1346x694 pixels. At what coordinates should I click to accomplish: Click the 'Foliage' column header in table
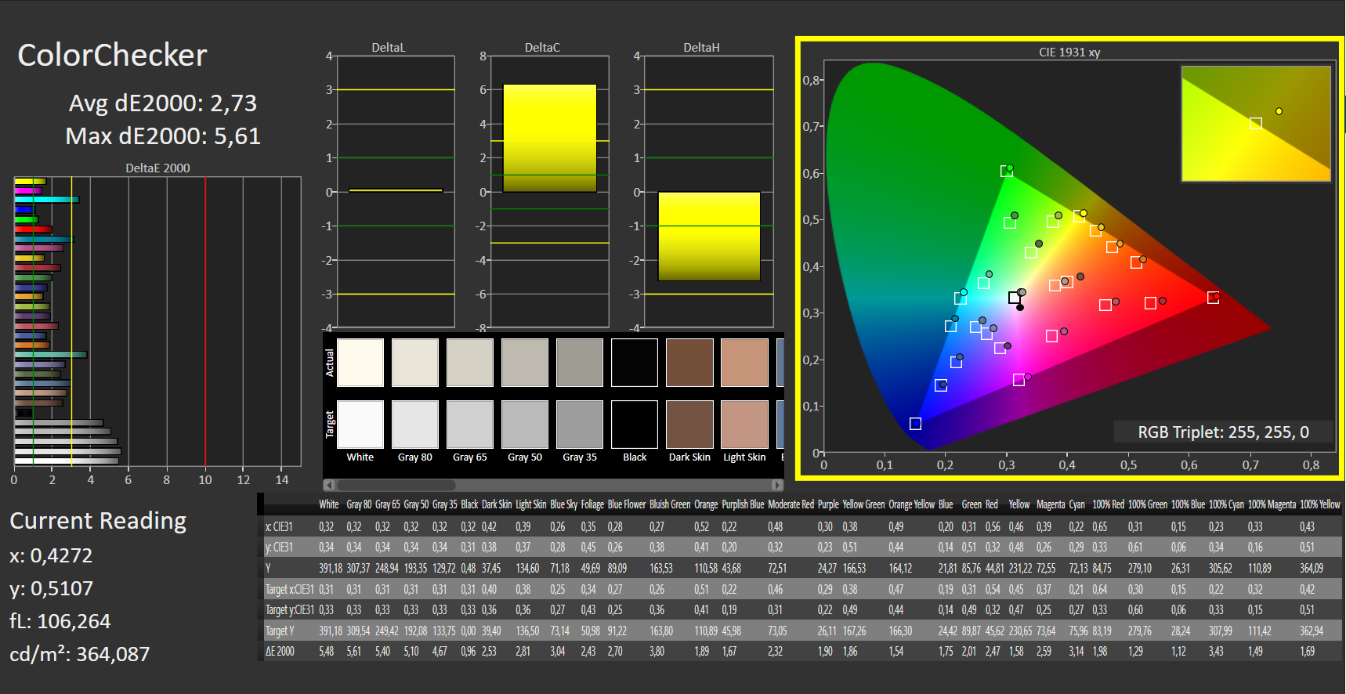pos(592,504)
